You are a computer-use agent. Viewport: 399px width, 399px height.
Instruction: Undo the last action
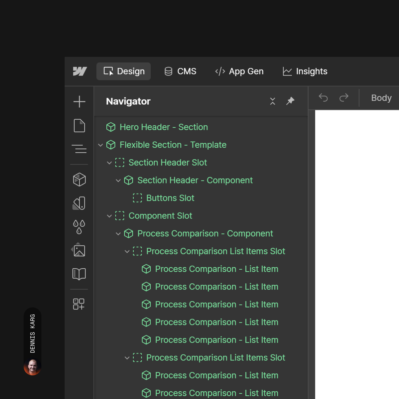click(323, 97)
